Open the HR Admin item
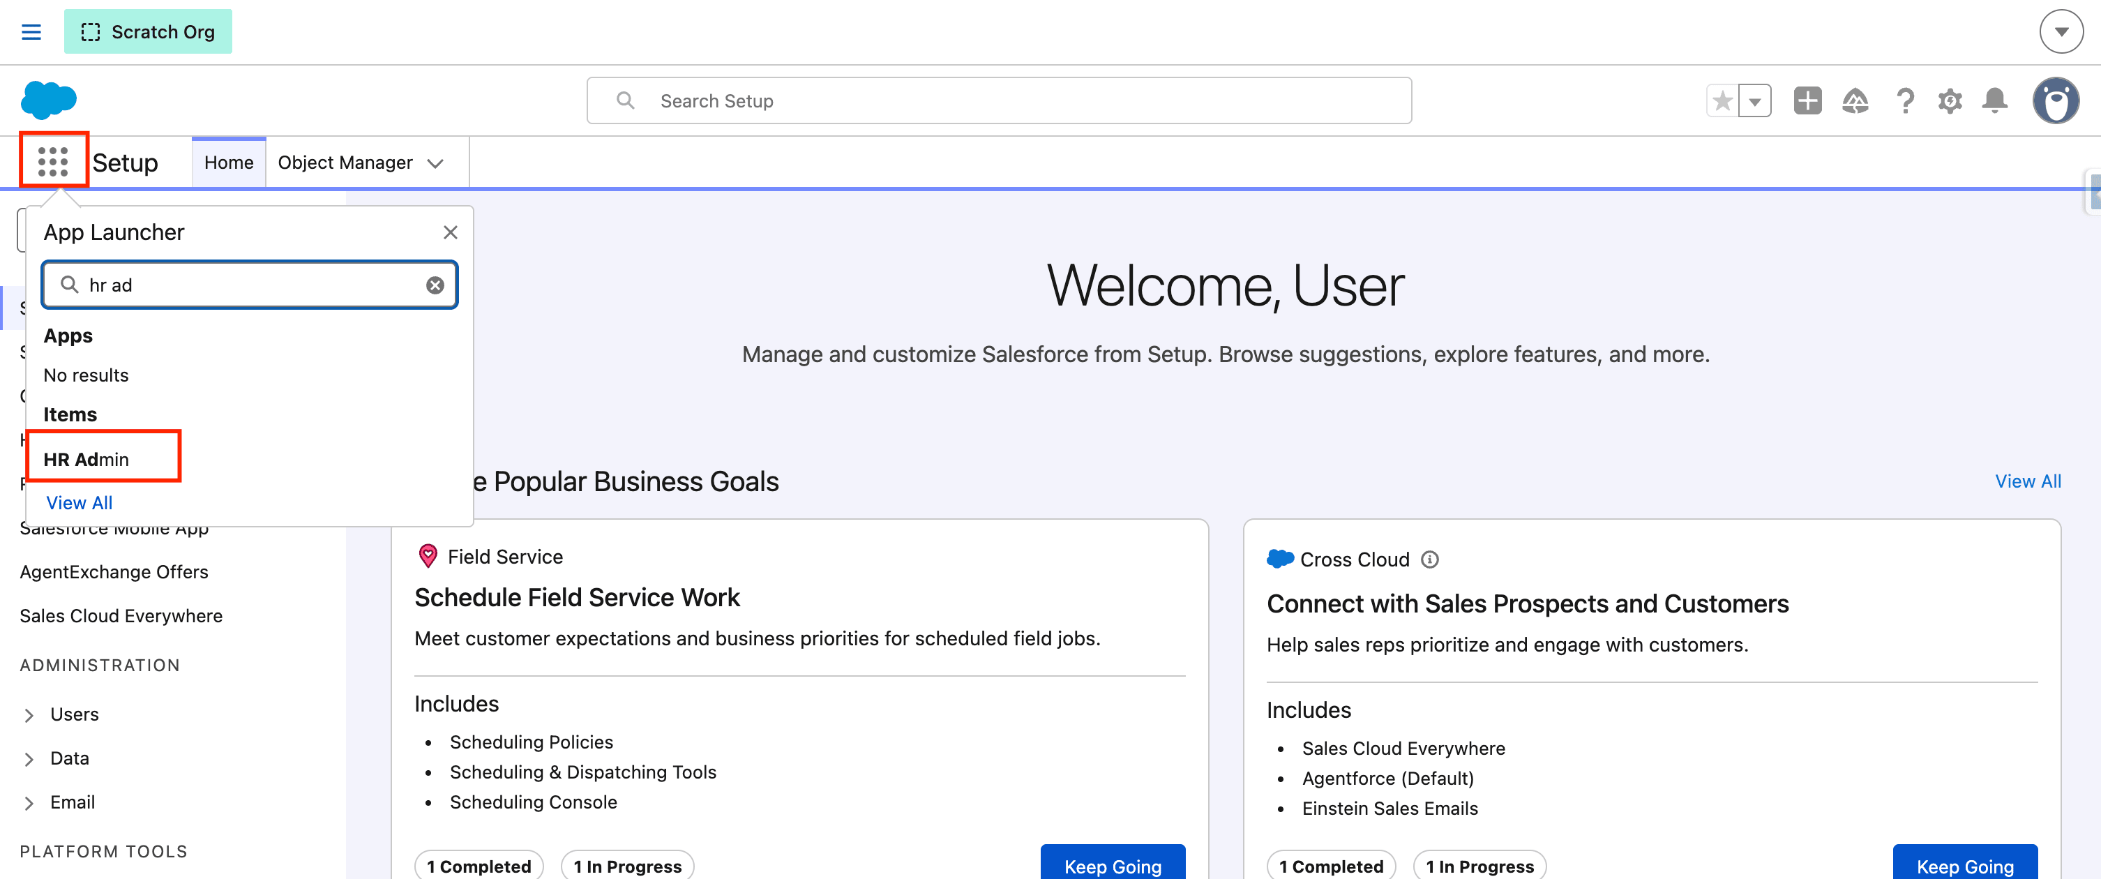The height and width of the screenshot is (879, 2101). tap(86, 459)
